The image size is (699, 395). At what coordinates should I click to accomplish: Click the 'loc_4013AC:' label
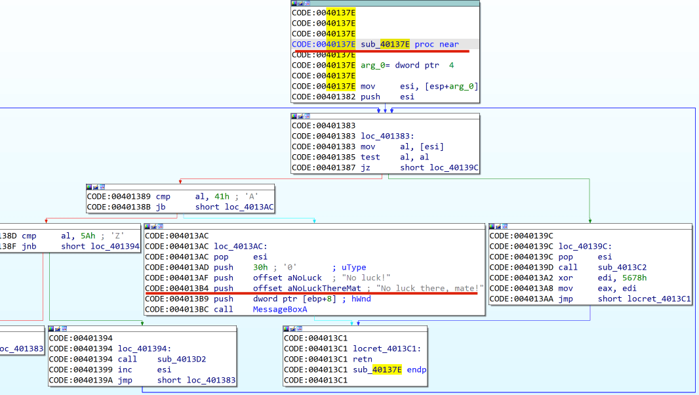pos(241,246)
